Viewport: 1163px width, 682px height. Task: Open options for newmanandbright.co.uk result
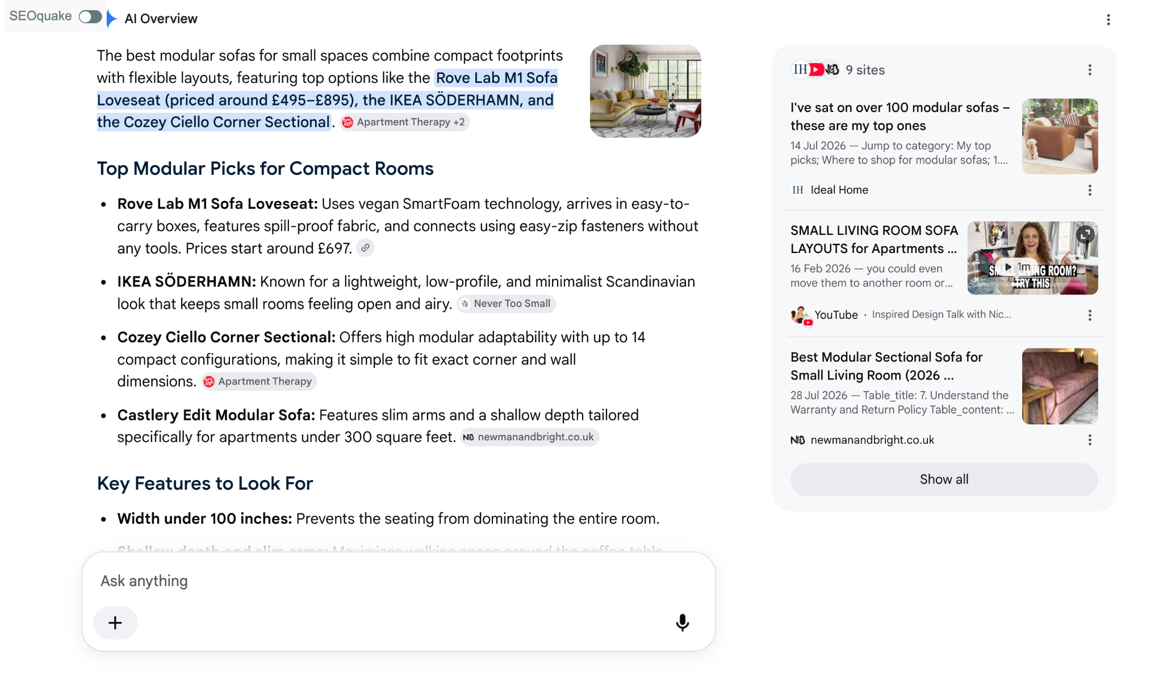point(1089,440)
